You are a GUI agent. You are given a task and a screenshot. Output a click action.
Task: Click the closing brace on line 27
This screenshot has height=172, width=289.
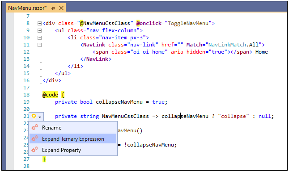(x=44, y=159)
